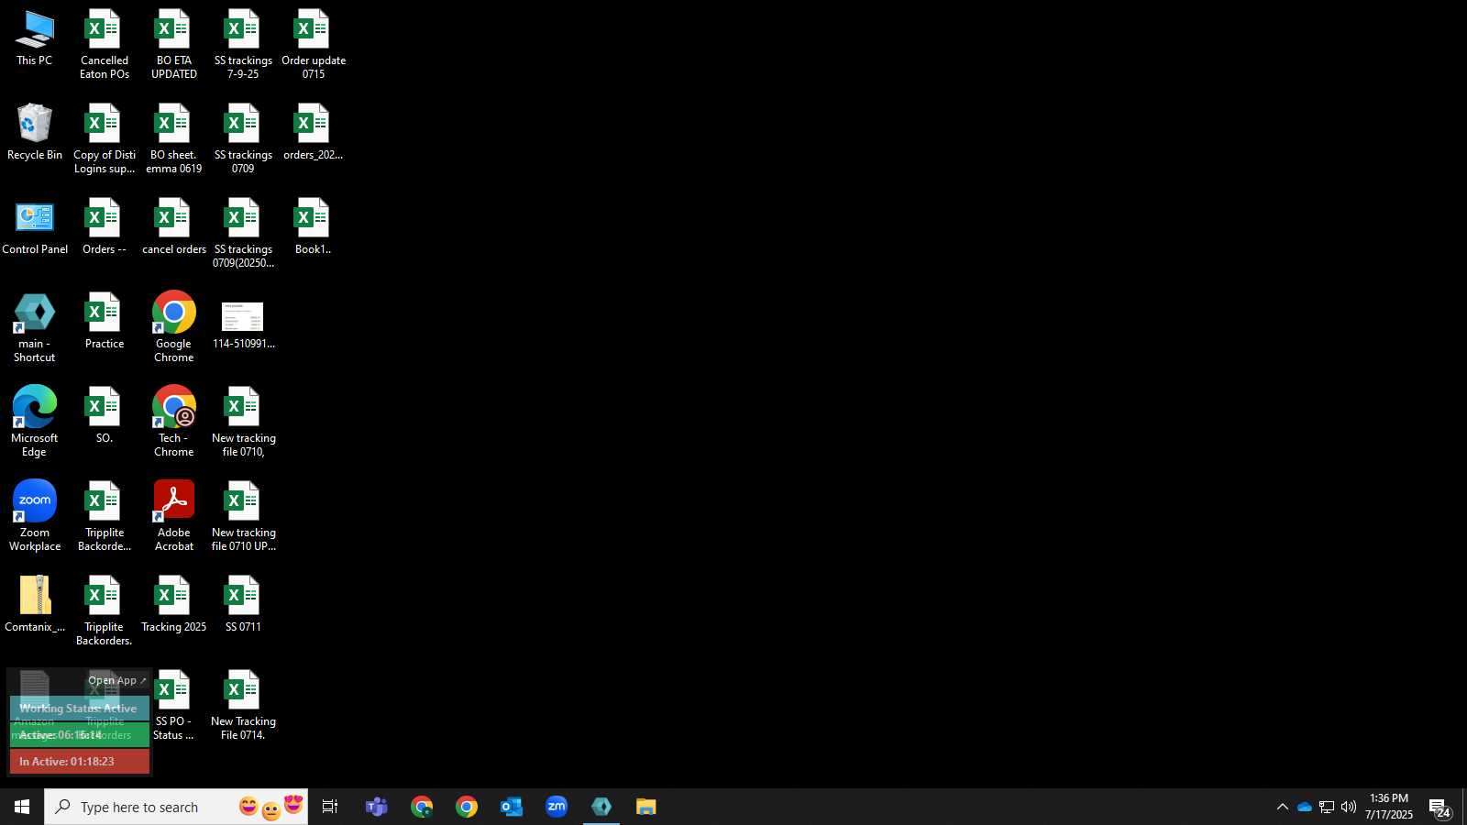Open the plain Chrome icon next to Outlook
The height and width of the screenshot is (825, 1467).
(467, 807)
